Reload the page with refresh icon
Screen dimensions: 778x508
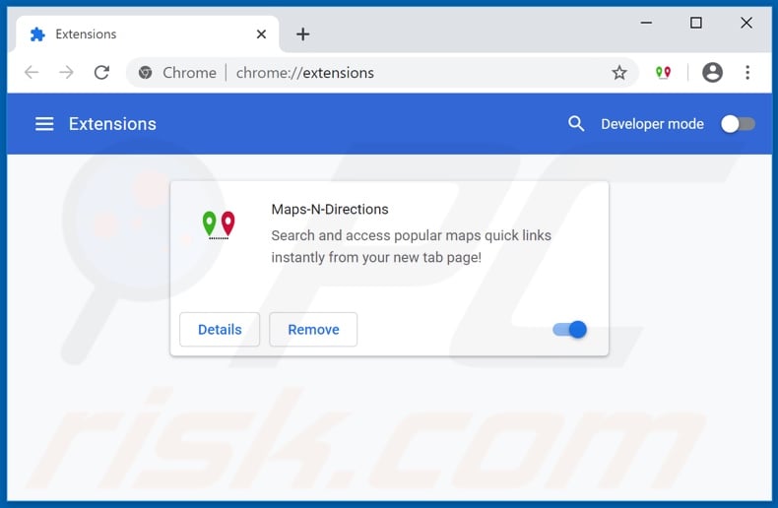101,73
